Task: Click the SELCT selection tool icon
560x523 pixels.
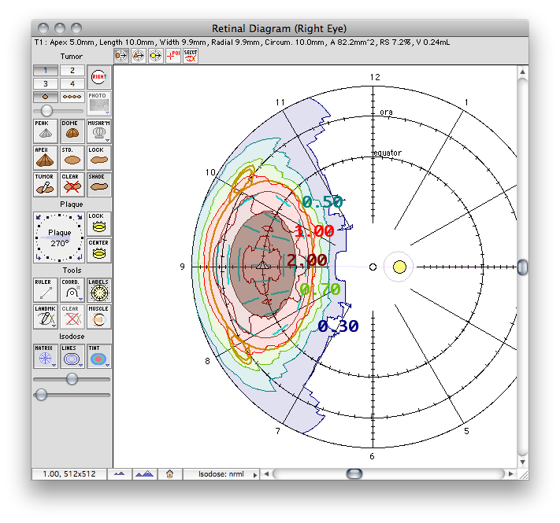Action: [x=191, y=56]
